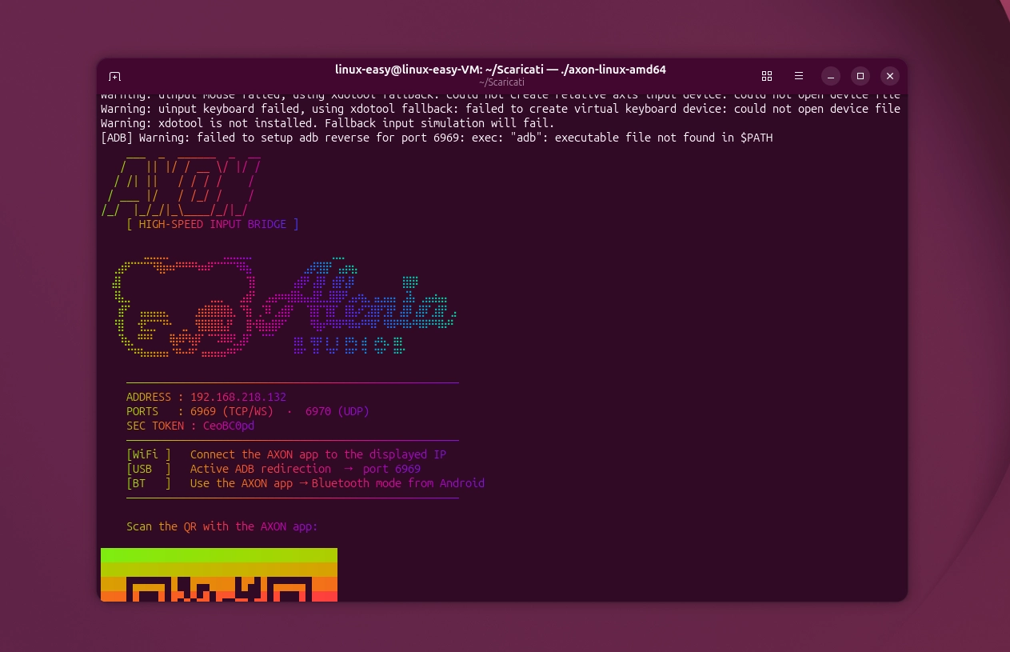This screenshot has width=1010, height=652.
Task: Click the ADDRESS label
Action: (x=149, y=397)
